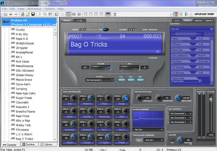Open the Output 'Not Connected 1' dropdown
Screen dimensions: 217x151
100,80
